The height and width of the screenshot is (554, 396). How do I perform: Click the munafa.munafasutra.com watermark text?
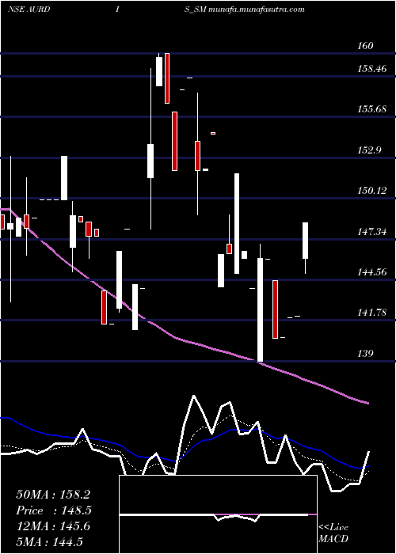pos(257,9)
